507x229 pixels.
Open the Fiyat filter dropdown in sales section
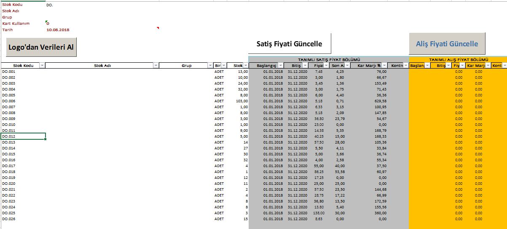(x=326, y=66)
